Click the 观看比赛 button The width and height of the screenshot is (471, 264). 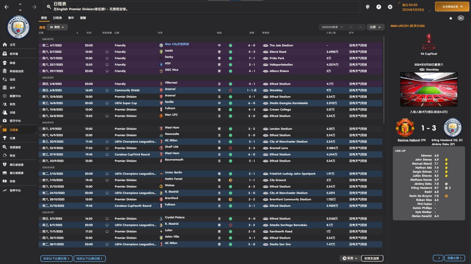455,258
